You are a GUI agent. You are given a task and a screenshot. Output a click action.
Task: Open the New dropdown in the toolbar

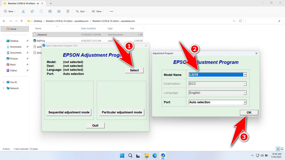10,11
